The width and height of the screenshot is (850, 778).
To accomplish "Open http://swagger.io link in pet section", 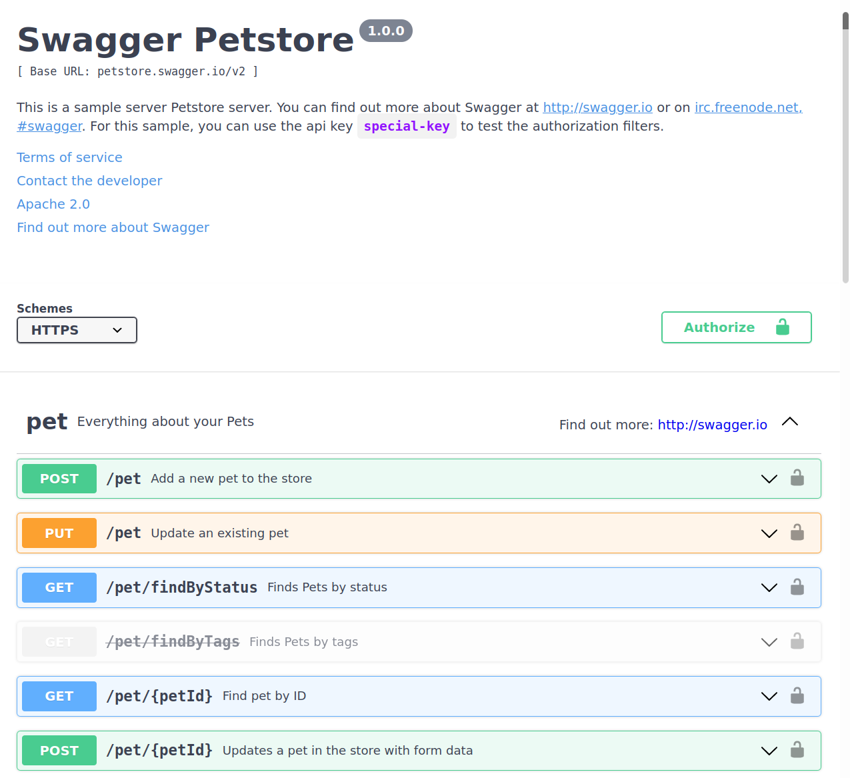I will click(x=712, y=425).
